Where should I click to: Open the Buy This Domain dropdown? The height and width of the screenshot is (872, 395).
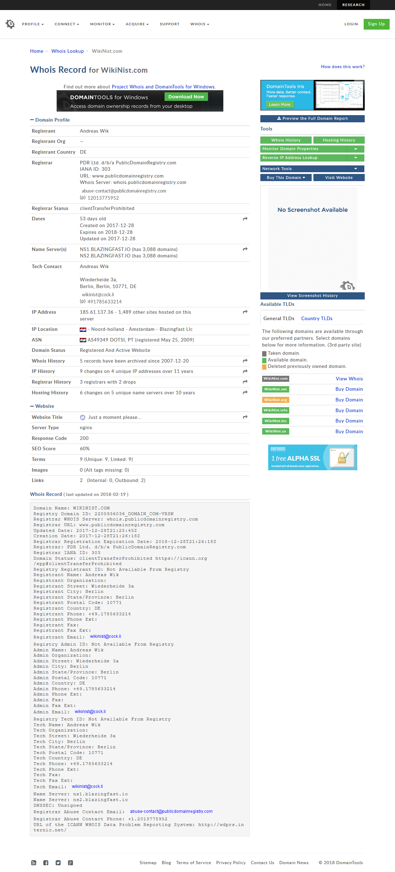pyautogui.click(x=286, y=178)
